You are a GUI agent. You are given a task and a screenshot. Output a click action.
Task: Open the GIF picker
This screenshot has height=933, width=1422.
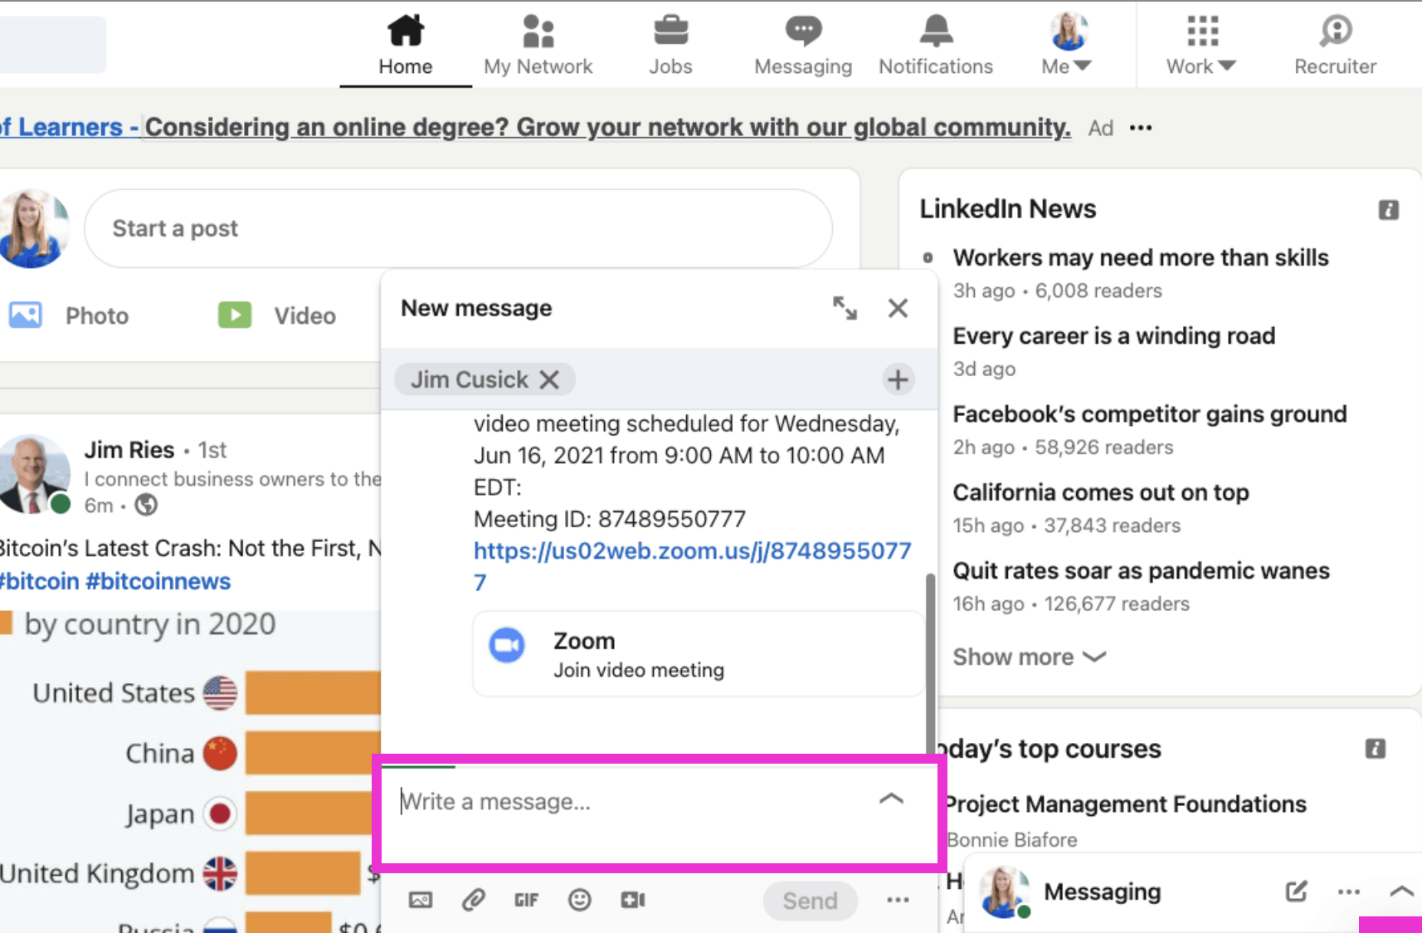(526, 900)
